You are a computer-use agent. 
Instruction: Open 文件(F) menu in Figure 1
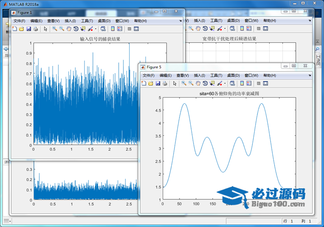click(x=19, y=21)
